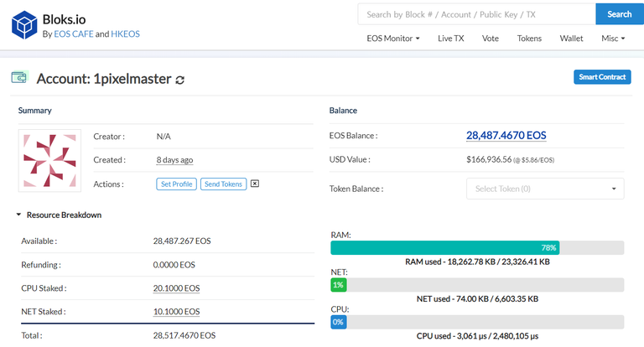
Task: Select the USD value $166,936.56
Action: pos(489,159)
